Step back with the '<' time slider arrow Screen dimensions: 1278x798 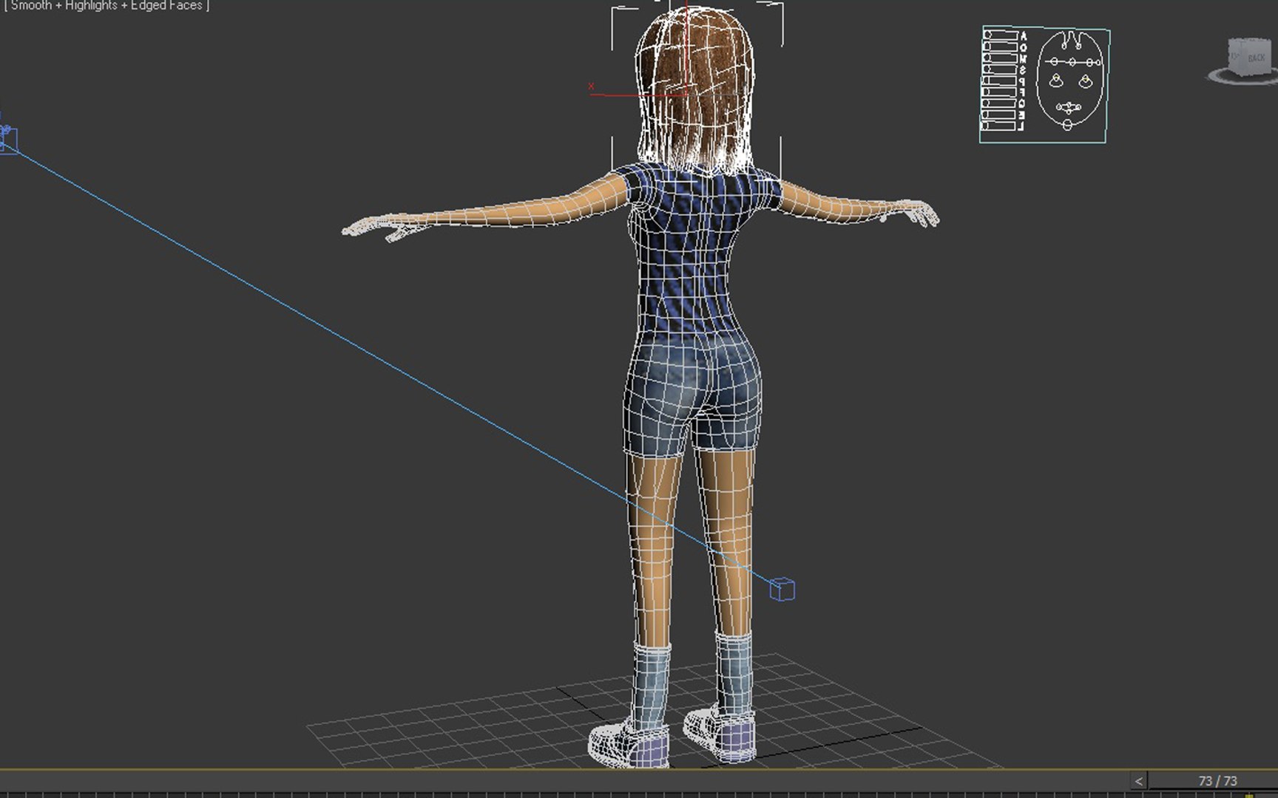[1139, 781]
